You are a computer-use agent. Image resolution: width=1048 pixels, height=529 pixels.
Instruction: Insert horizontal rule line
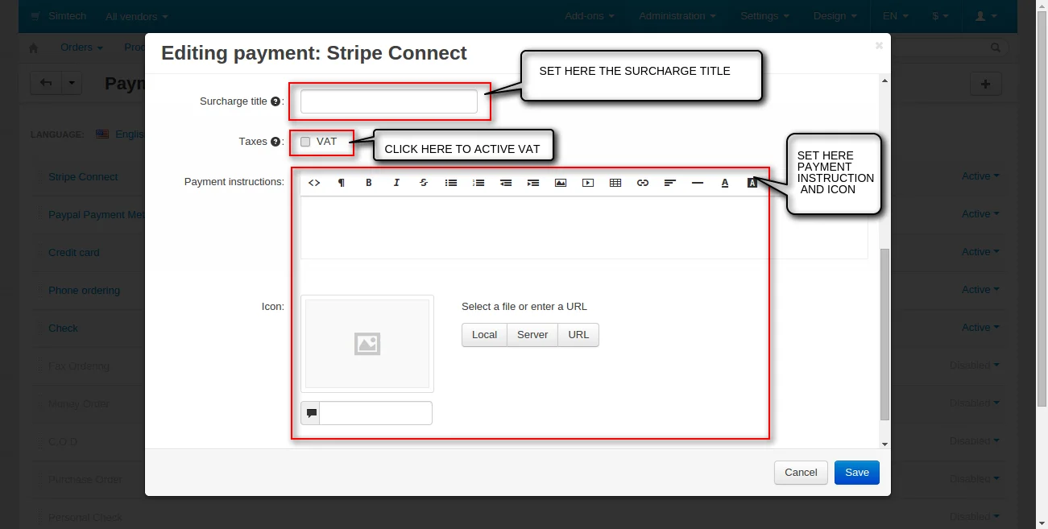click(698, 183)
